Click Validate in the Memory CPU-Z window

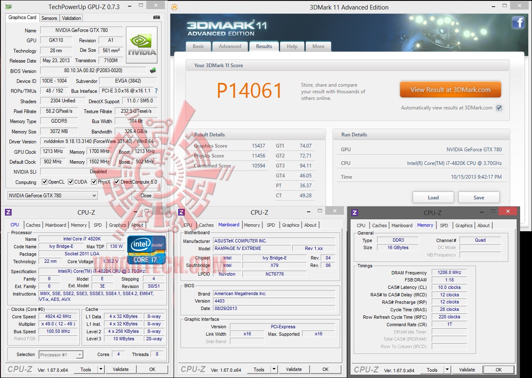pos(467,370)
